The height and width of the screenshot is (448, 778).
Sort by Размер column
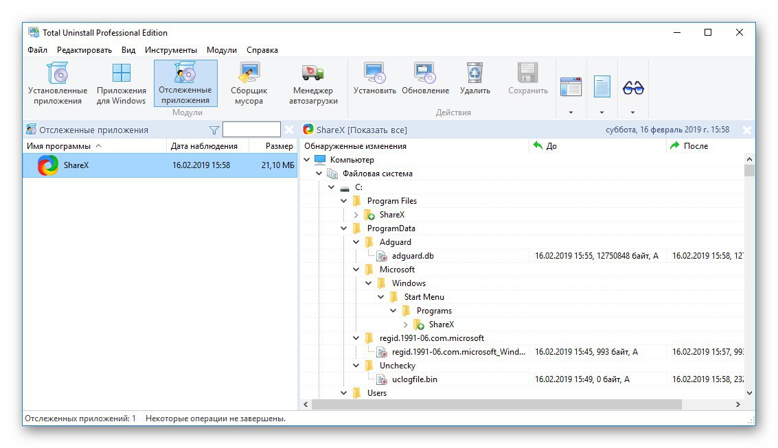pyautogui.click(x=273, y=145)
